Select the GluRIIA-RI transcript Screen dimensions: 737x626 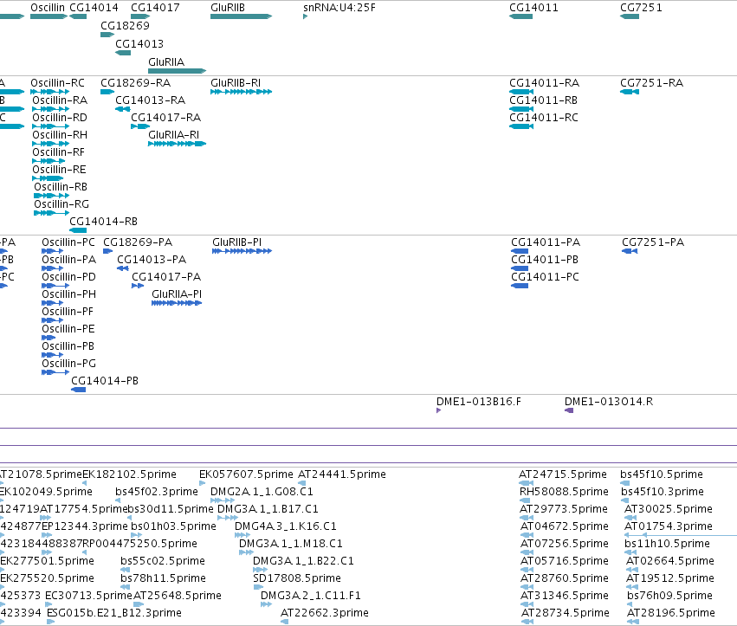point(178,144)
